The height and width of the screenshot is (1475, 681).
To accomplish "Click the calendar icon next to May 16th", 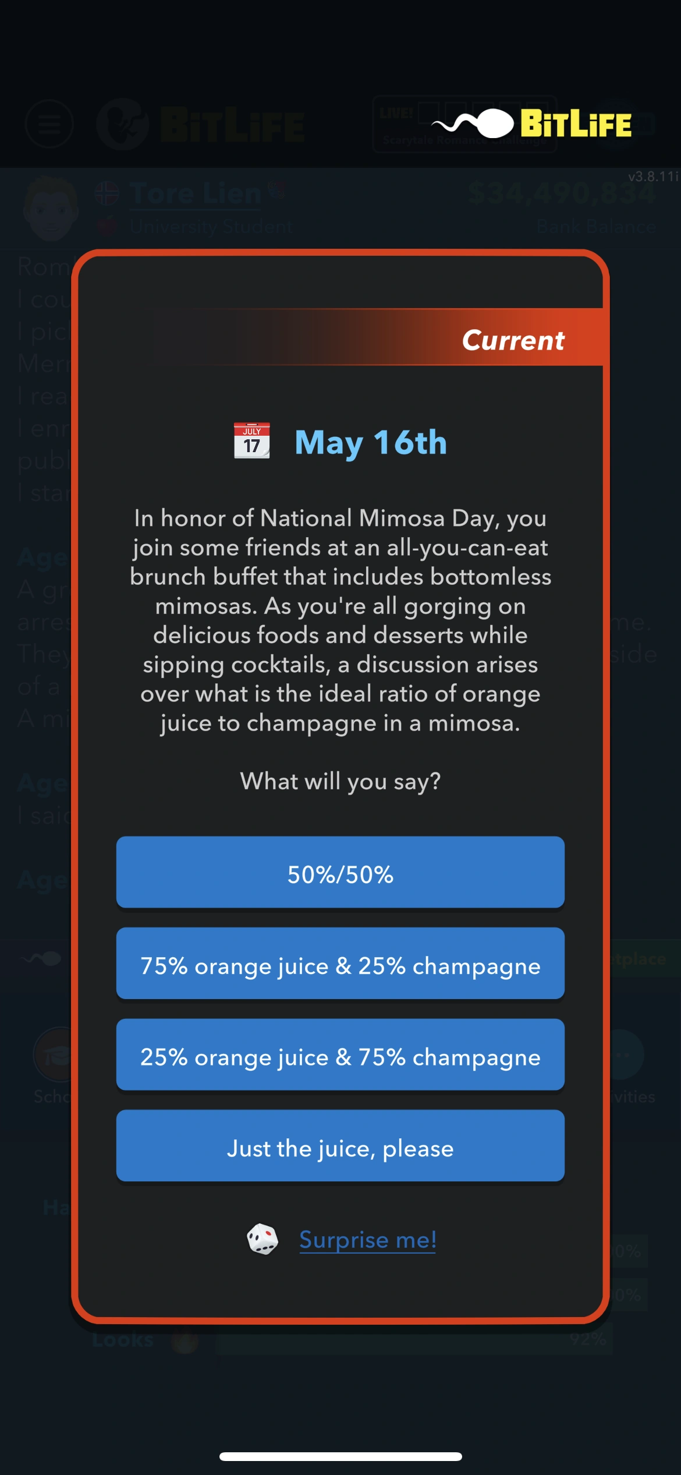I will (251, 441).
